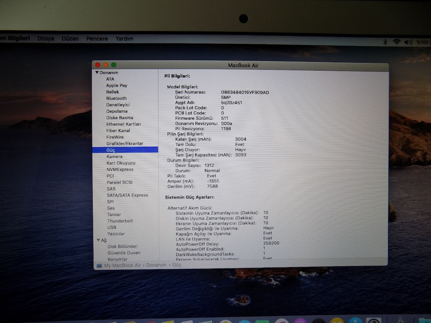Select SATA/SATA Express in the sidebar
The image size is (431, 323).
point(127,195)
